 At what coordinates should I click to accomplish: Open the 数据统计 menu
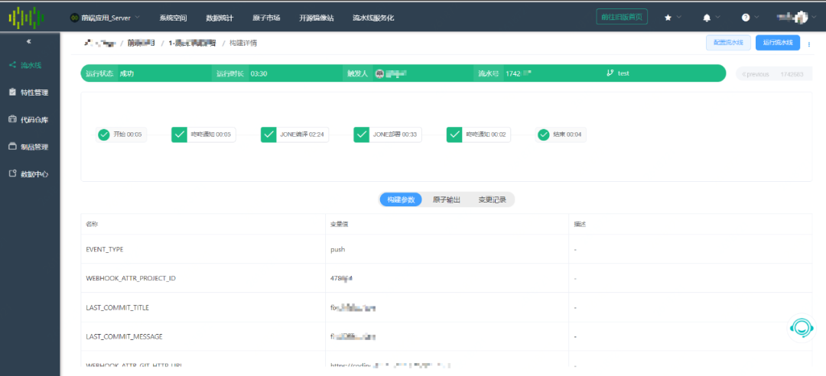click(220, 18)
